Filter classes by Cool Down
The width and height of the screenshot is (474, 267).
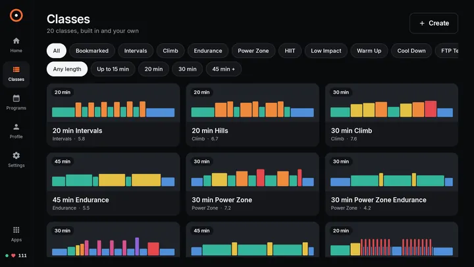(x=411, y=51)
